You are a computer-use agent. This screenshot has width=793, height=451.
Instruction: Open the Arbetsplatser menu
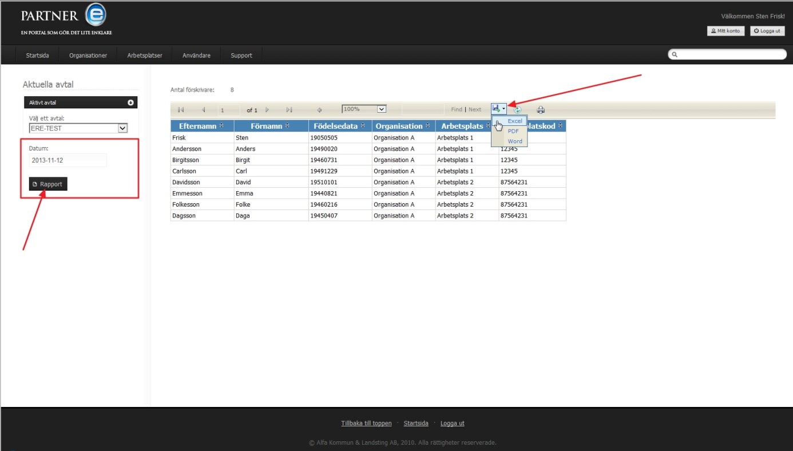pos(145,56)
